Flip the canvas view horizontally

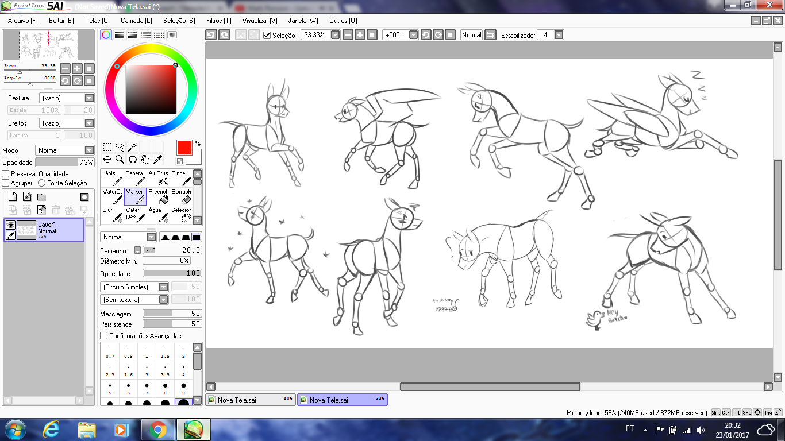pos(490,35)
